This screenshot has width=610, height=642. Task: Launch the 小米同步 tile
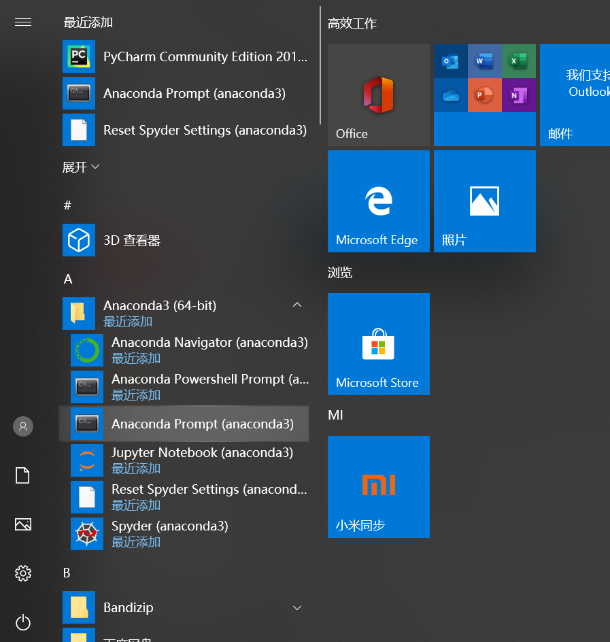pyautogui.click(x=378, y=487)
